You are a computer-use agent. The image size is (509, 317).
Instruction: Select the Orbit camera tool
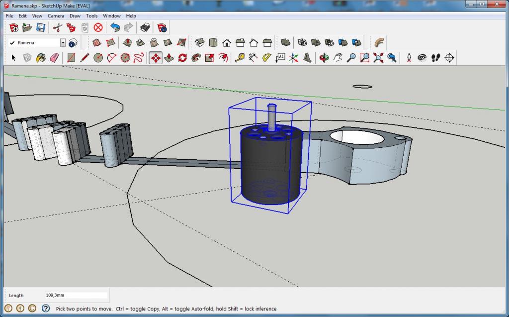coord(324,58)
